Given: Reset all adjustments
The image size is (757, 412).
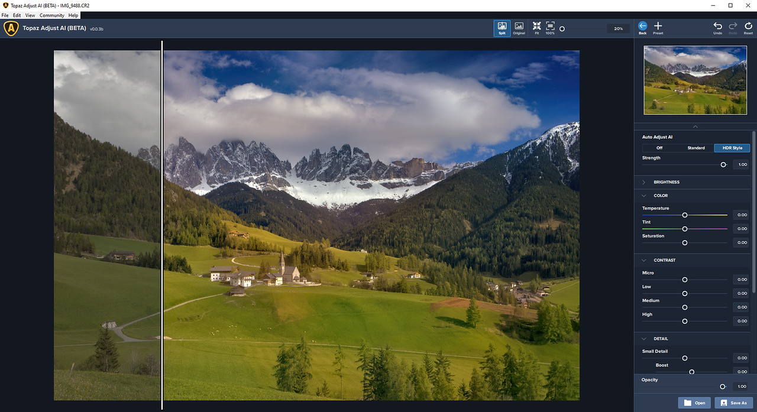Looking at the screenshot, I should pyautogui.click(x=748, y=28).
